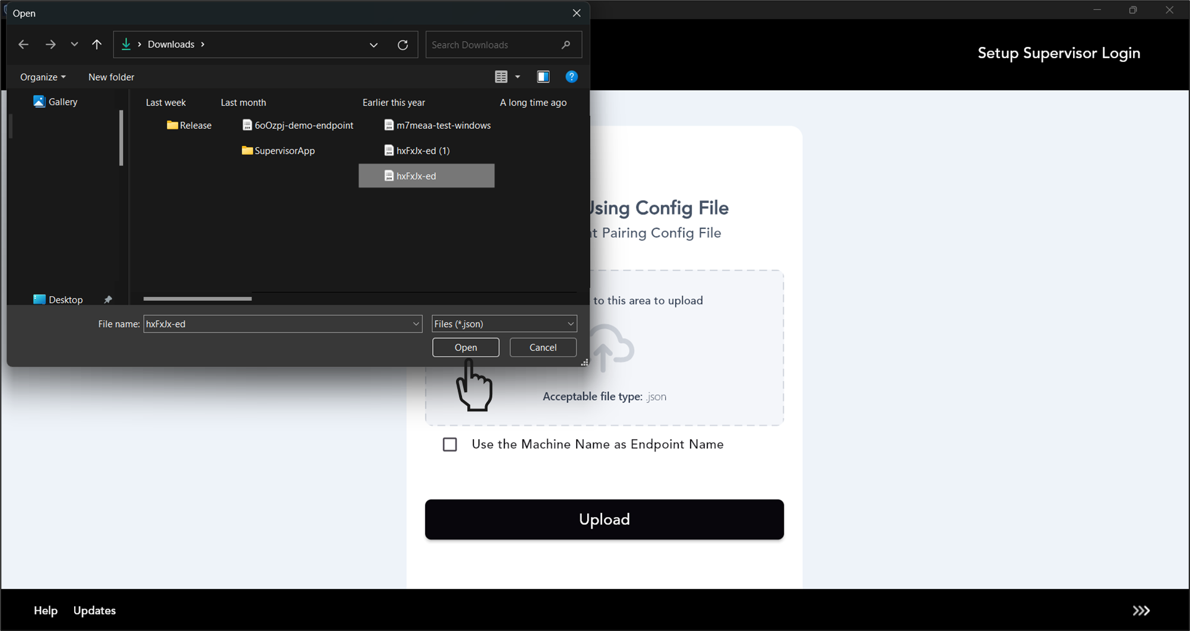Click the A long time ago header

[x=533, y=103]
